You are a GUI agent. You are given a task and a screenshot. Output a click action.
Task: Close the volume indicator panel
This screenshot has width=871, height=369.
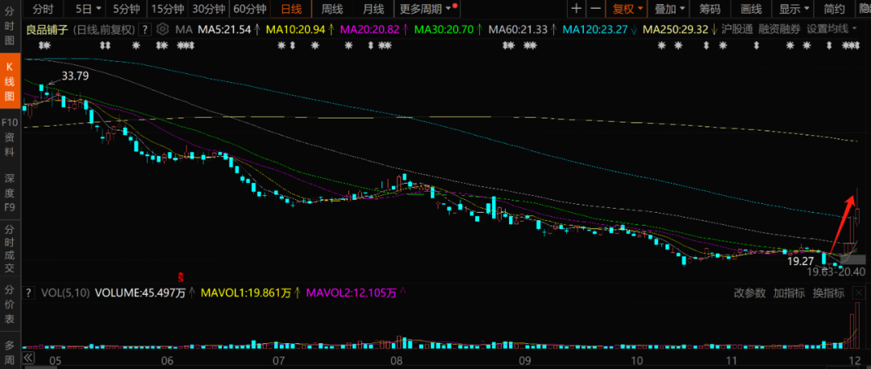859,293
